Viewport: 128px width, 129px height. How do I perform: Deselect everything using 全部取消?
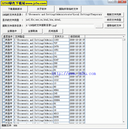(33, 31)
